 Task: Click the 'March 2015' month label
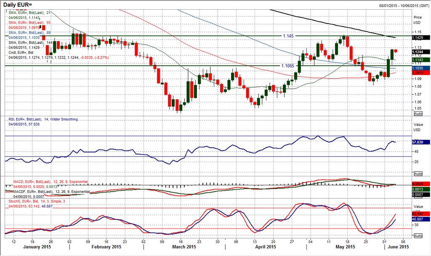[x=184, y=247]
